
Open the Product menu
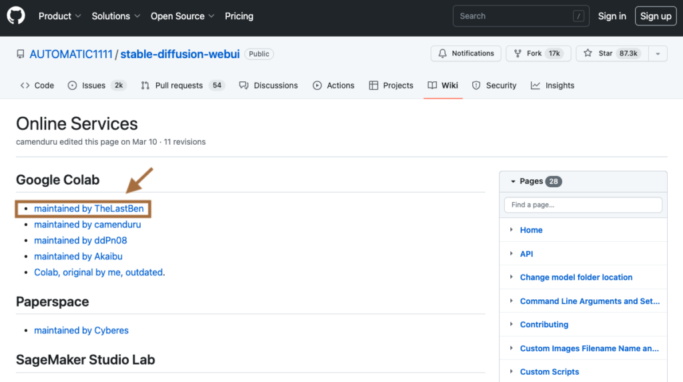(x=59, y=16)
